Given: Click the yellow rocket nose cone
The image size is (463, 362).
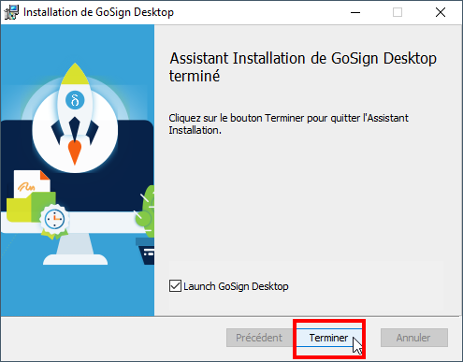Looking at the screenshot, I should 75,74.
